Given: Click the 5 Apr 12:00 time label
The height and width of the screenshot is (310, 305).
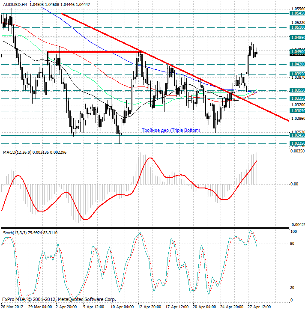Looking at the screenshot, I should click(94, 307).
